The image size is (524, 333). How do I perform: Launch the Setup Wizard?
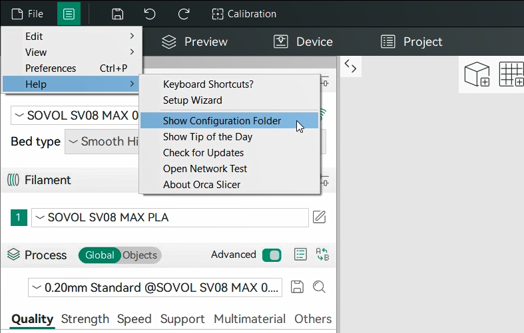pyautogui.click(x=229, y=100)
